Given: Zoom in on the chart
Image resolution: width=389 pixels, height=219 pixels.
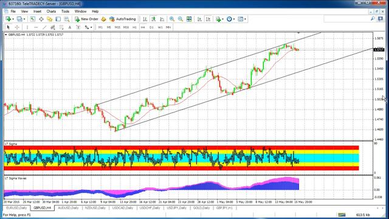Looking at the screenshot, I should click(171, 19).
